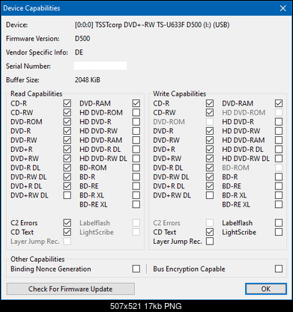Toggle Write BD-R XL checkbox
The image size is (293, 312).
pyautogui.click(x=279, y=195)
